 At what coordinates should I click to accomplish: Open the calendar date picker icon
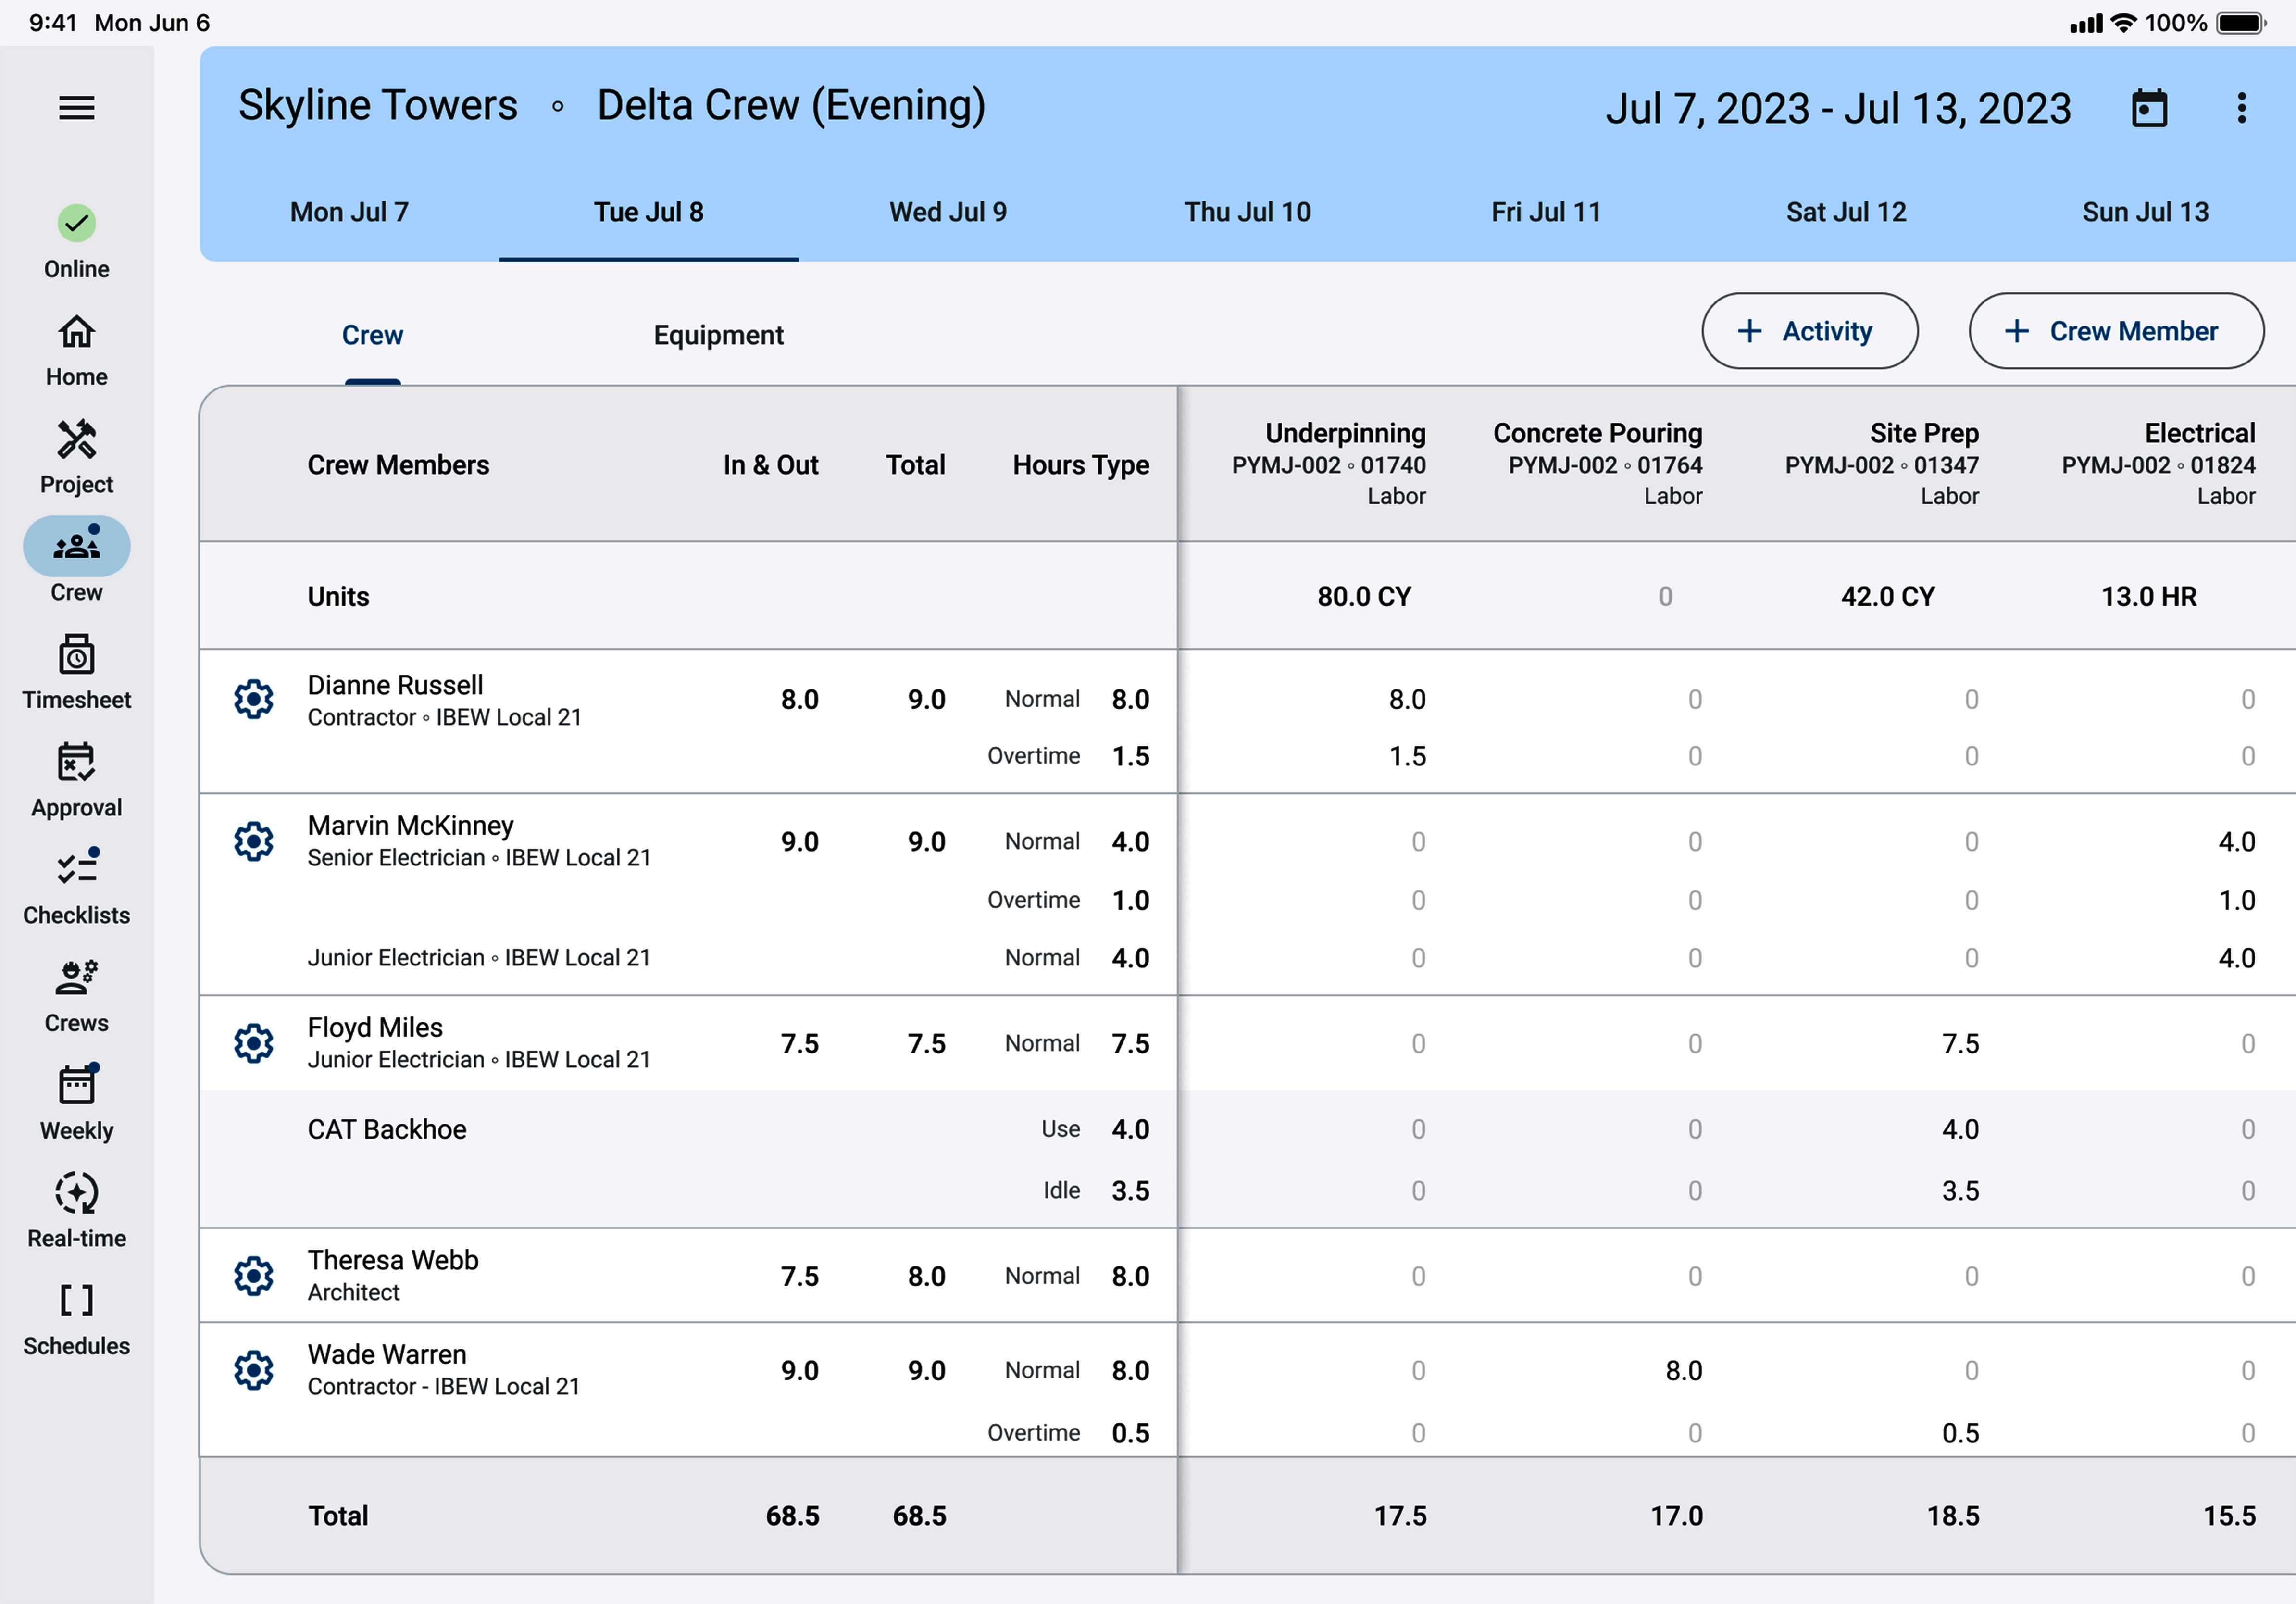click(x=2148, y=108)
